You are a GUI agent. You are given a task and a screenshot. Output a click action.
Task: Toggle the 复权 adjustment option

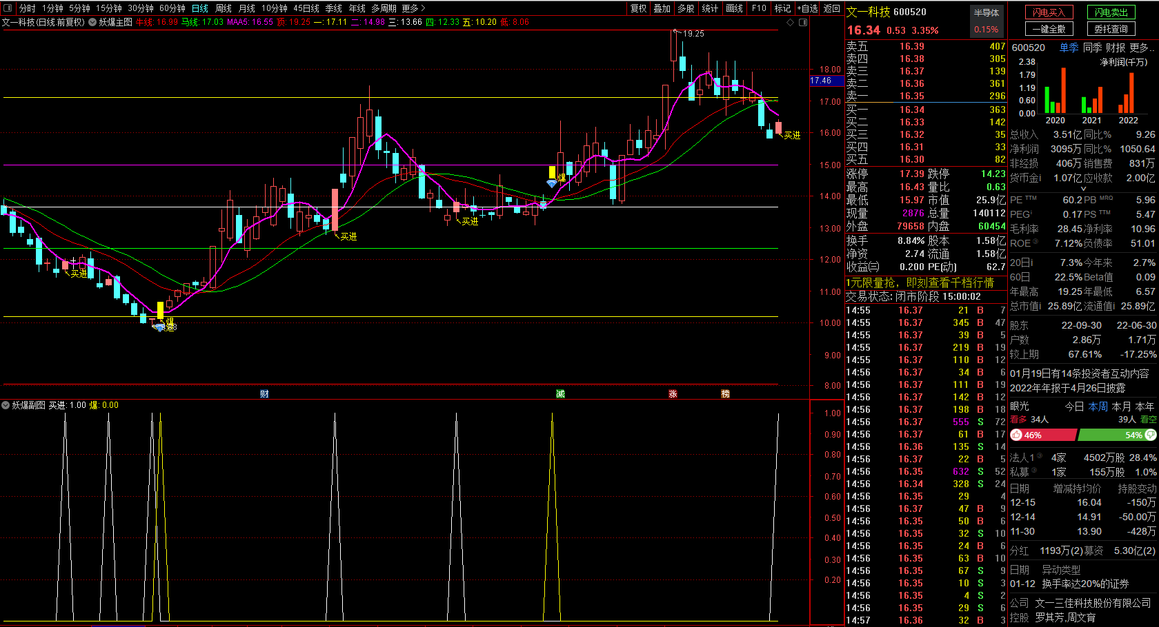tap(639, 8)
